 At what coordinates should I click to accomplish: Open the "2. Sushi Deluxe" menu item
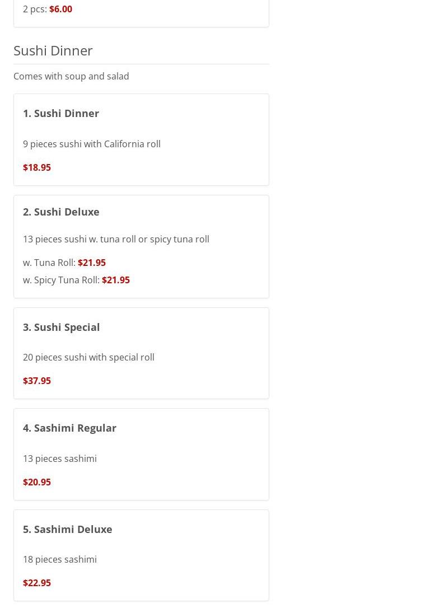point(61,212)
